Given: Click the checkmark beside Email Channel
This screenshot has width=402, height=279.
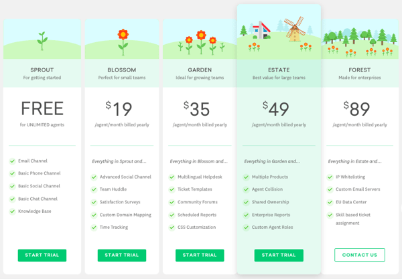Looking at the screenshot, I should (x=12, y=161).
